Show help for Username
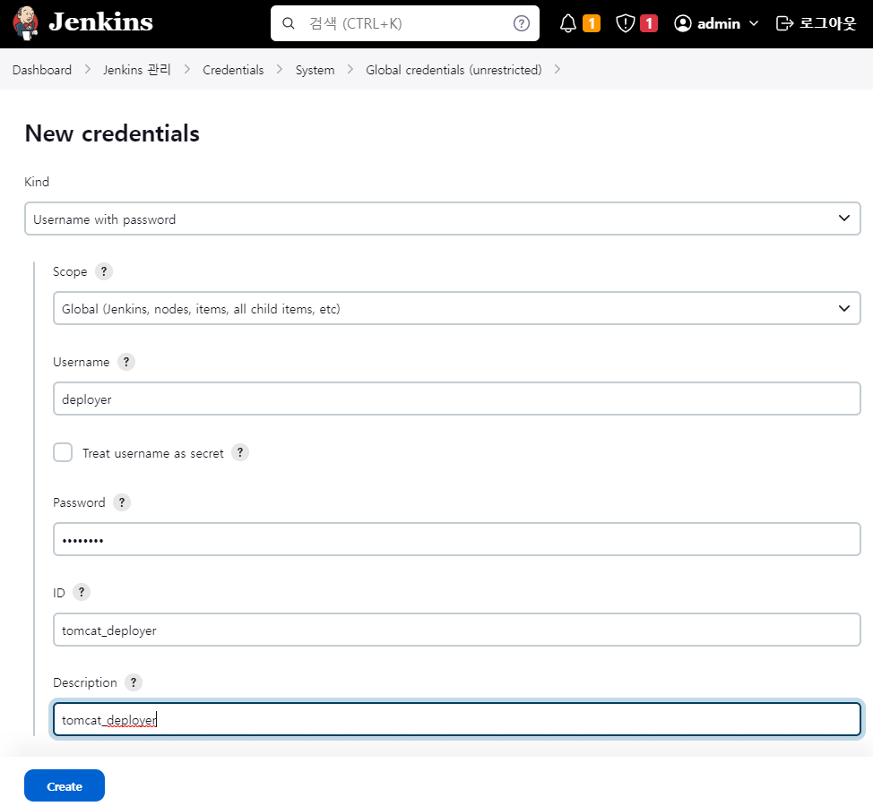This screenshot has height=806, width=873. (126, 362)
